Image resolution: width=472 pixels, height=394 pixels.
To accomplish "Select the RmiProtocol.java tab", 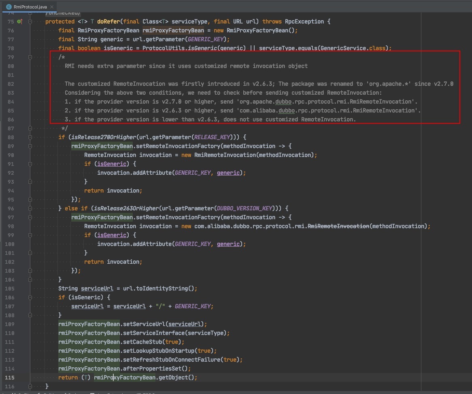I will [x=30, y=7].
